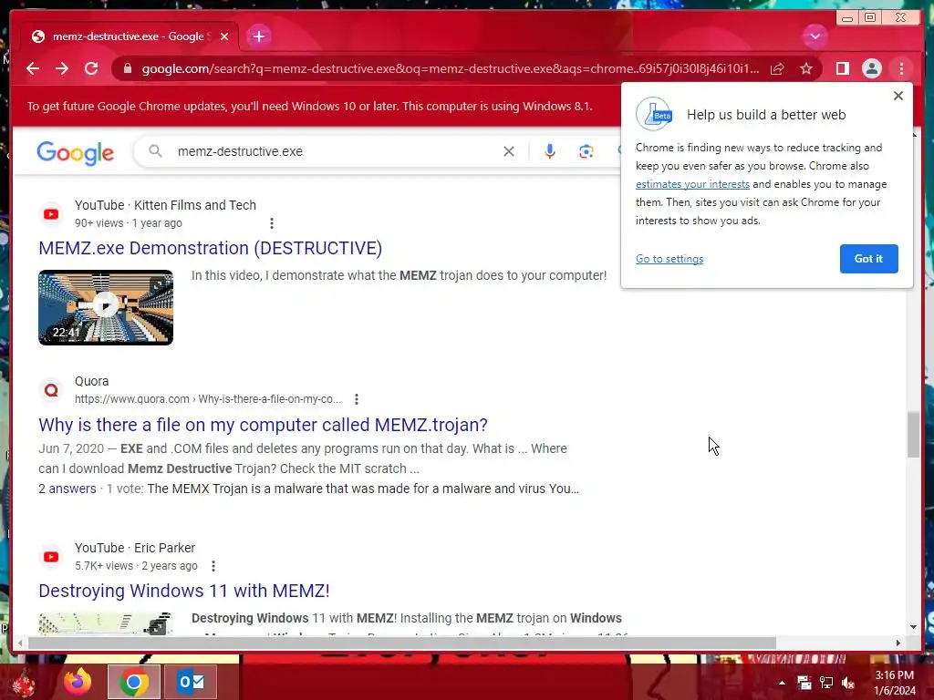934x700 pixels.
Task: Open the Action Center flag tray icon
Action: click(x=804, y=683)
